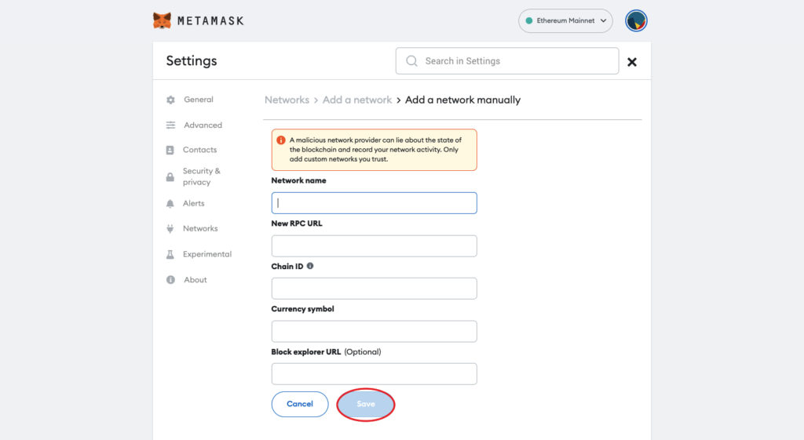Image resolution: width=804 pixels, height=440 pixels.
Task: Open the Alerts settings section
Action: pyautogui.click(x=194, y=203)
